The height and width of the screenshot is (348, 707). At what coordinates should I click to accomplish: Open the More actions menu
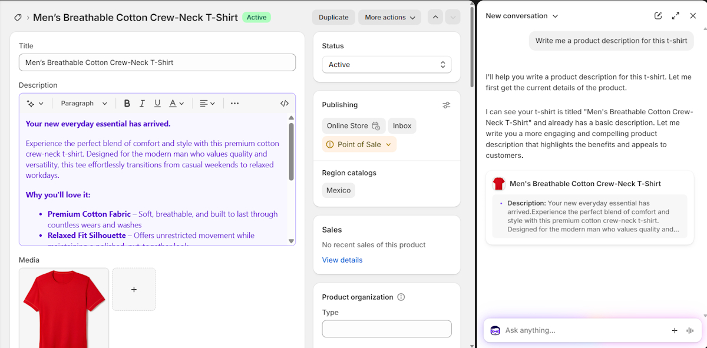click(x=389, y=17)
